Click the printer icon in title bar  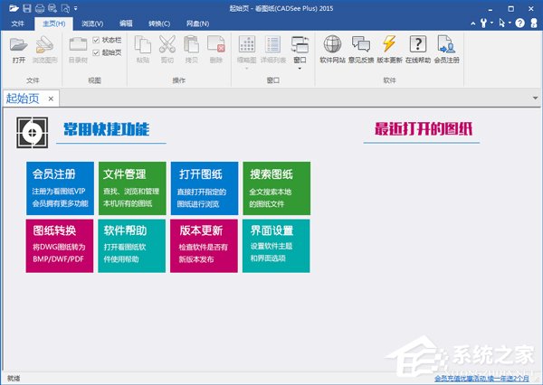tap(40, 8)
